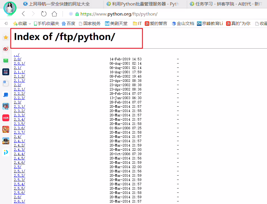Click the browser back arrow
The width and height of the screenshot is (267, 204).
pos(23,14)
